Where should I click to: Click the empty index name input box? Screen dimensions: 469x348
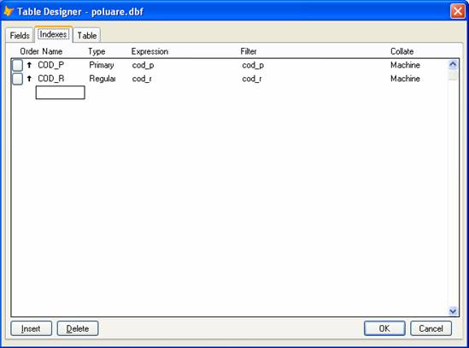coord(60,92)
